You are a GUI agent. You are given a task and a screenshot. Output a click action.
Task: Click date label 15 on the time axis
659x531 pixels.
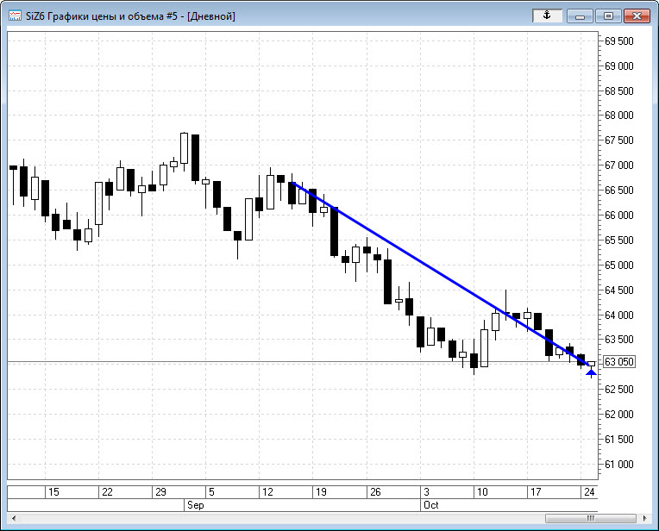tap(53, 492)
